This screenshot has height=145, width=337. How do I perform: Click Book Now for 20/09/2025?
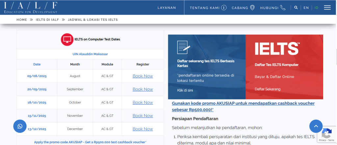[143, 89]
